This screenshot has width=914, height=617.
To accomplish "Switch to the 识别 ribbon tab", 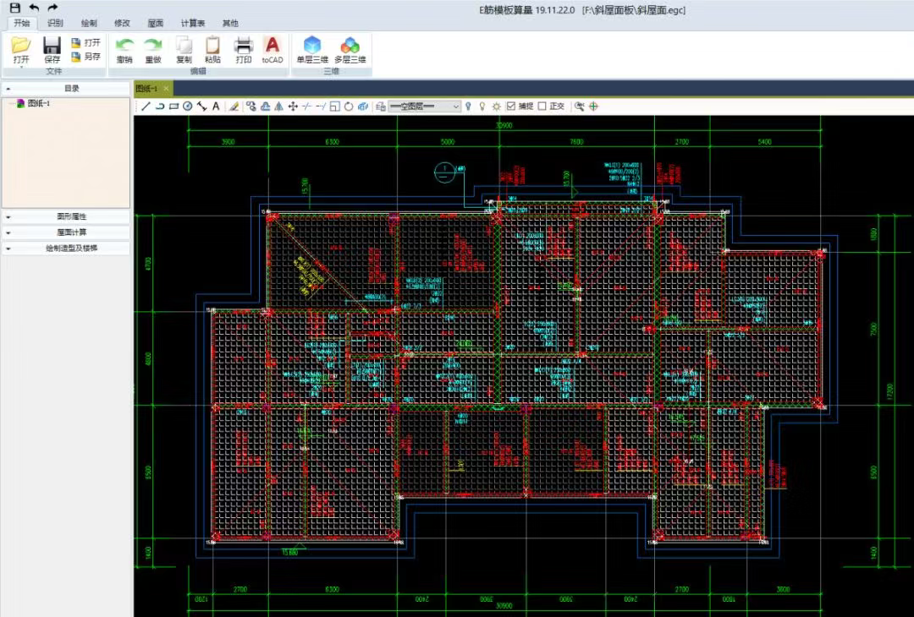I will click(55, 23).
